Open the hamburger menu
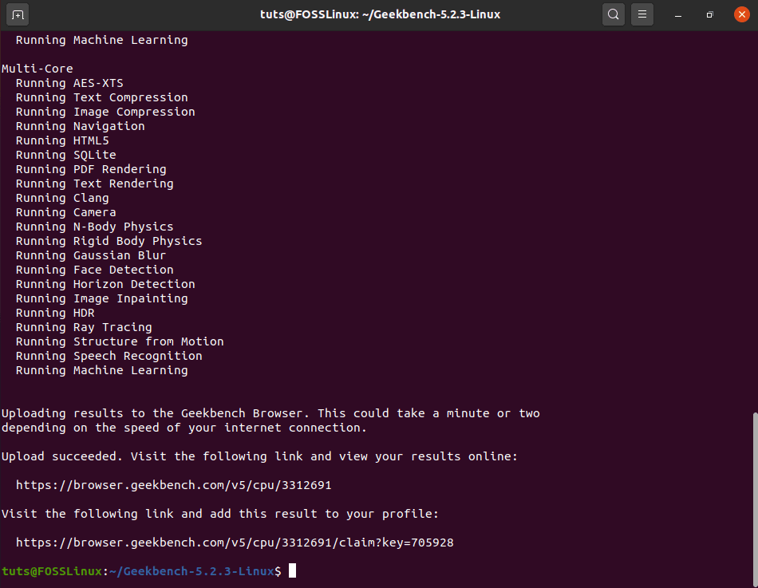 tap(642, 14)
